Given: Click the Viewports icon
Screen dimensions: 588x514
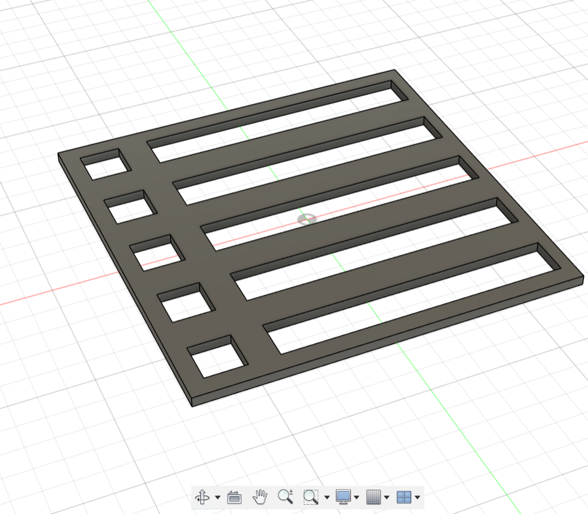Looking at the screenshot, I should 404,497.
